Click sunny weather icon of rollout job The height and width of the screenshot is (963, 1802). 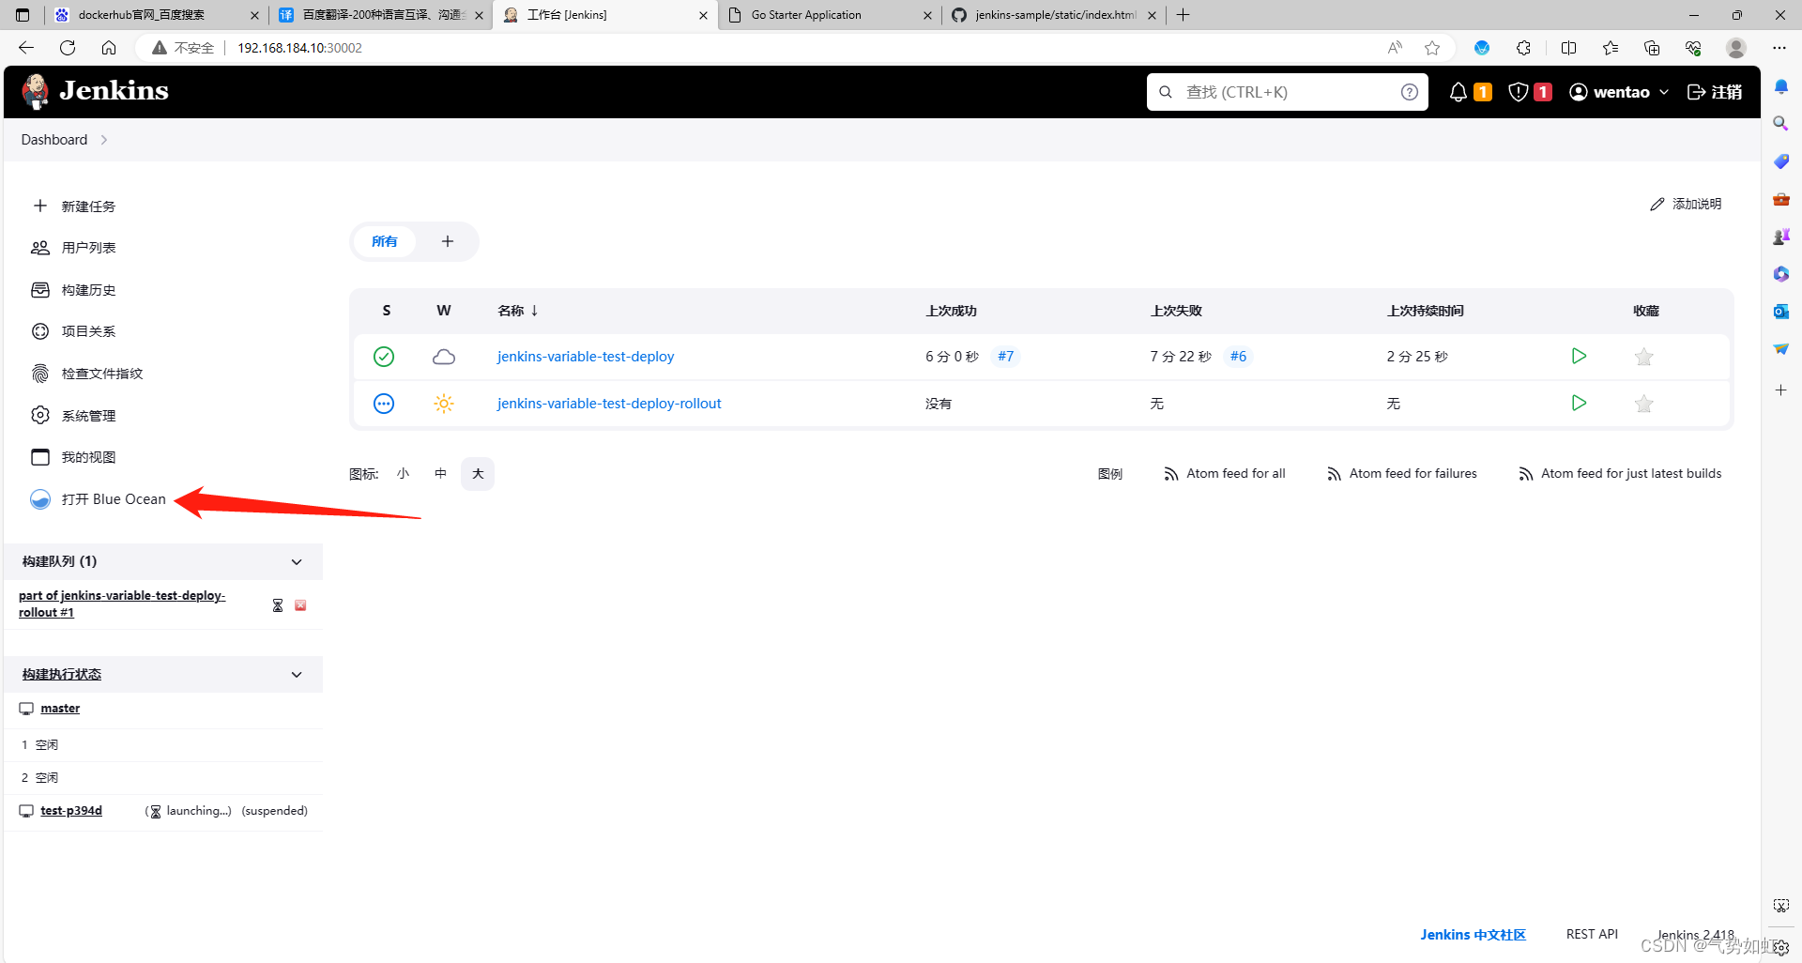(444, 404)
